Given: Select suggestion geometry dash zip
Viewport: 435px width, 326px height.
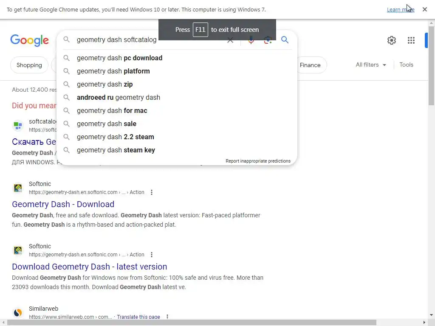Looking at the screenshot, I should [177, 84].
